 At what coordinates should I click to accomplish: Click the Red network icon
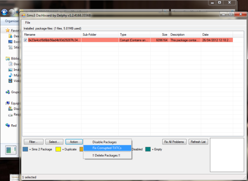point(7,125)
